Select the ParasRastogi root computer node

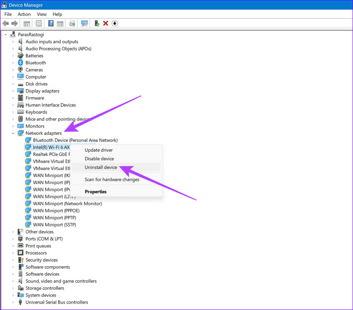(28, 34)
